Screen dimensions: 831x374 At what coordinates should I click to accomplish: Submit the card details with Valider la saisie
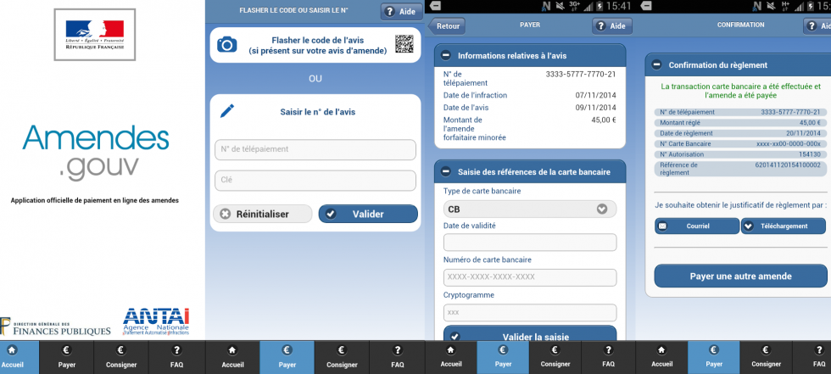[x=529, y=335]
